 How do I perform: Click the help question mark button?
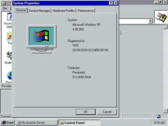(x=111, y=3)
